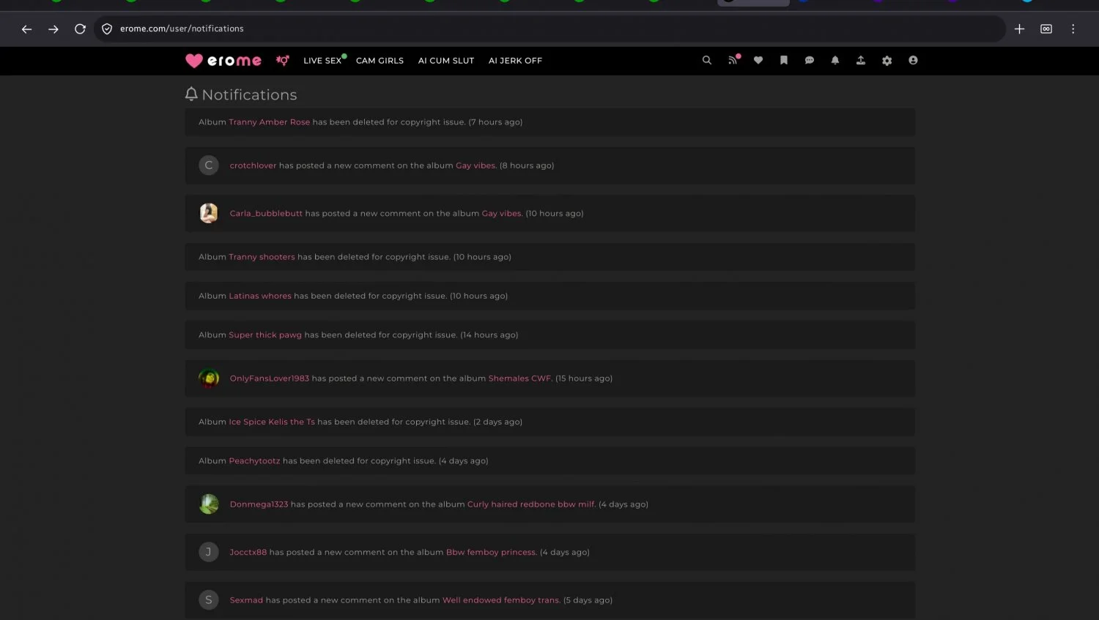Click OnlyFansLover1983's avatar thumbnail
Viewport: 1099px width, 620px height.
click(209, 378)
